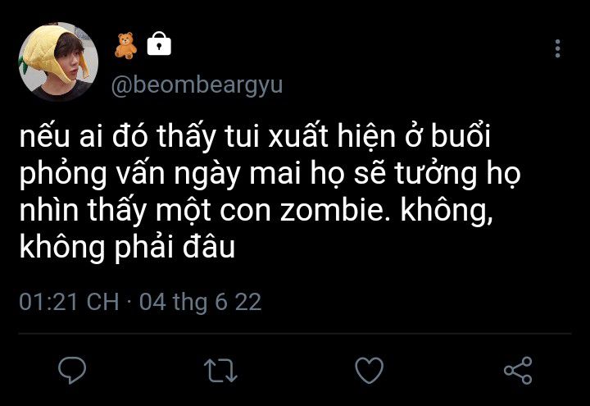Click the last line không phải đâu

pyautogui.click(x=127, y=247)
